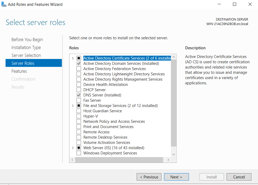This screenshot has height=185, width=258.
Task: Expand File and Storage Services node
Action: click(x=73, y=106)
